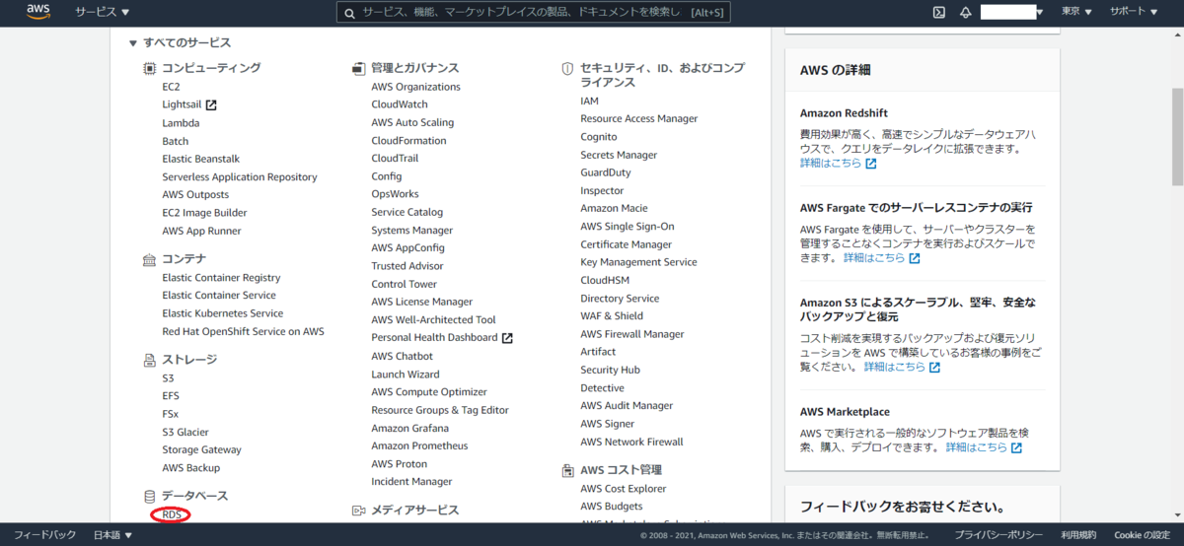Open Elastic Container Registry
This screenshot has height=546, width=1184.
[221, 278]
